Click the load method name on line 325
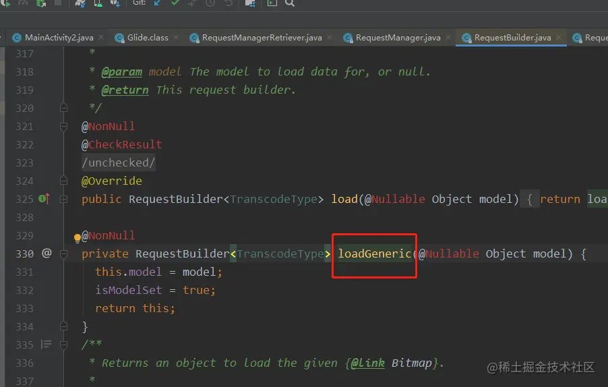608x387 pixels. [x=344, y=199]
